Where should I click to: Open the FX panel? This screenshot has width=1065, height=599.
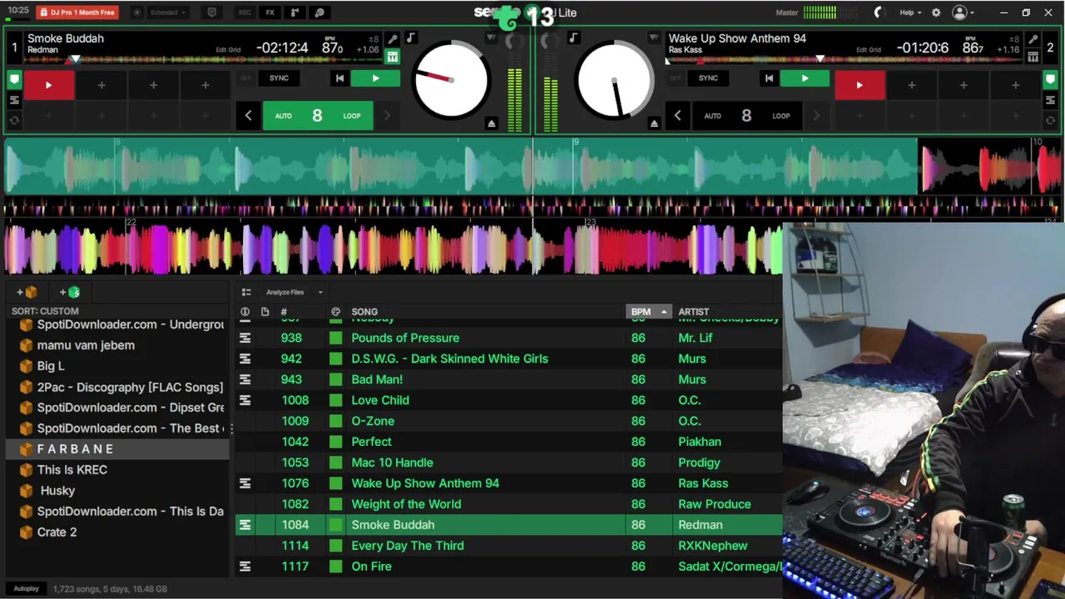coord(270,12)
